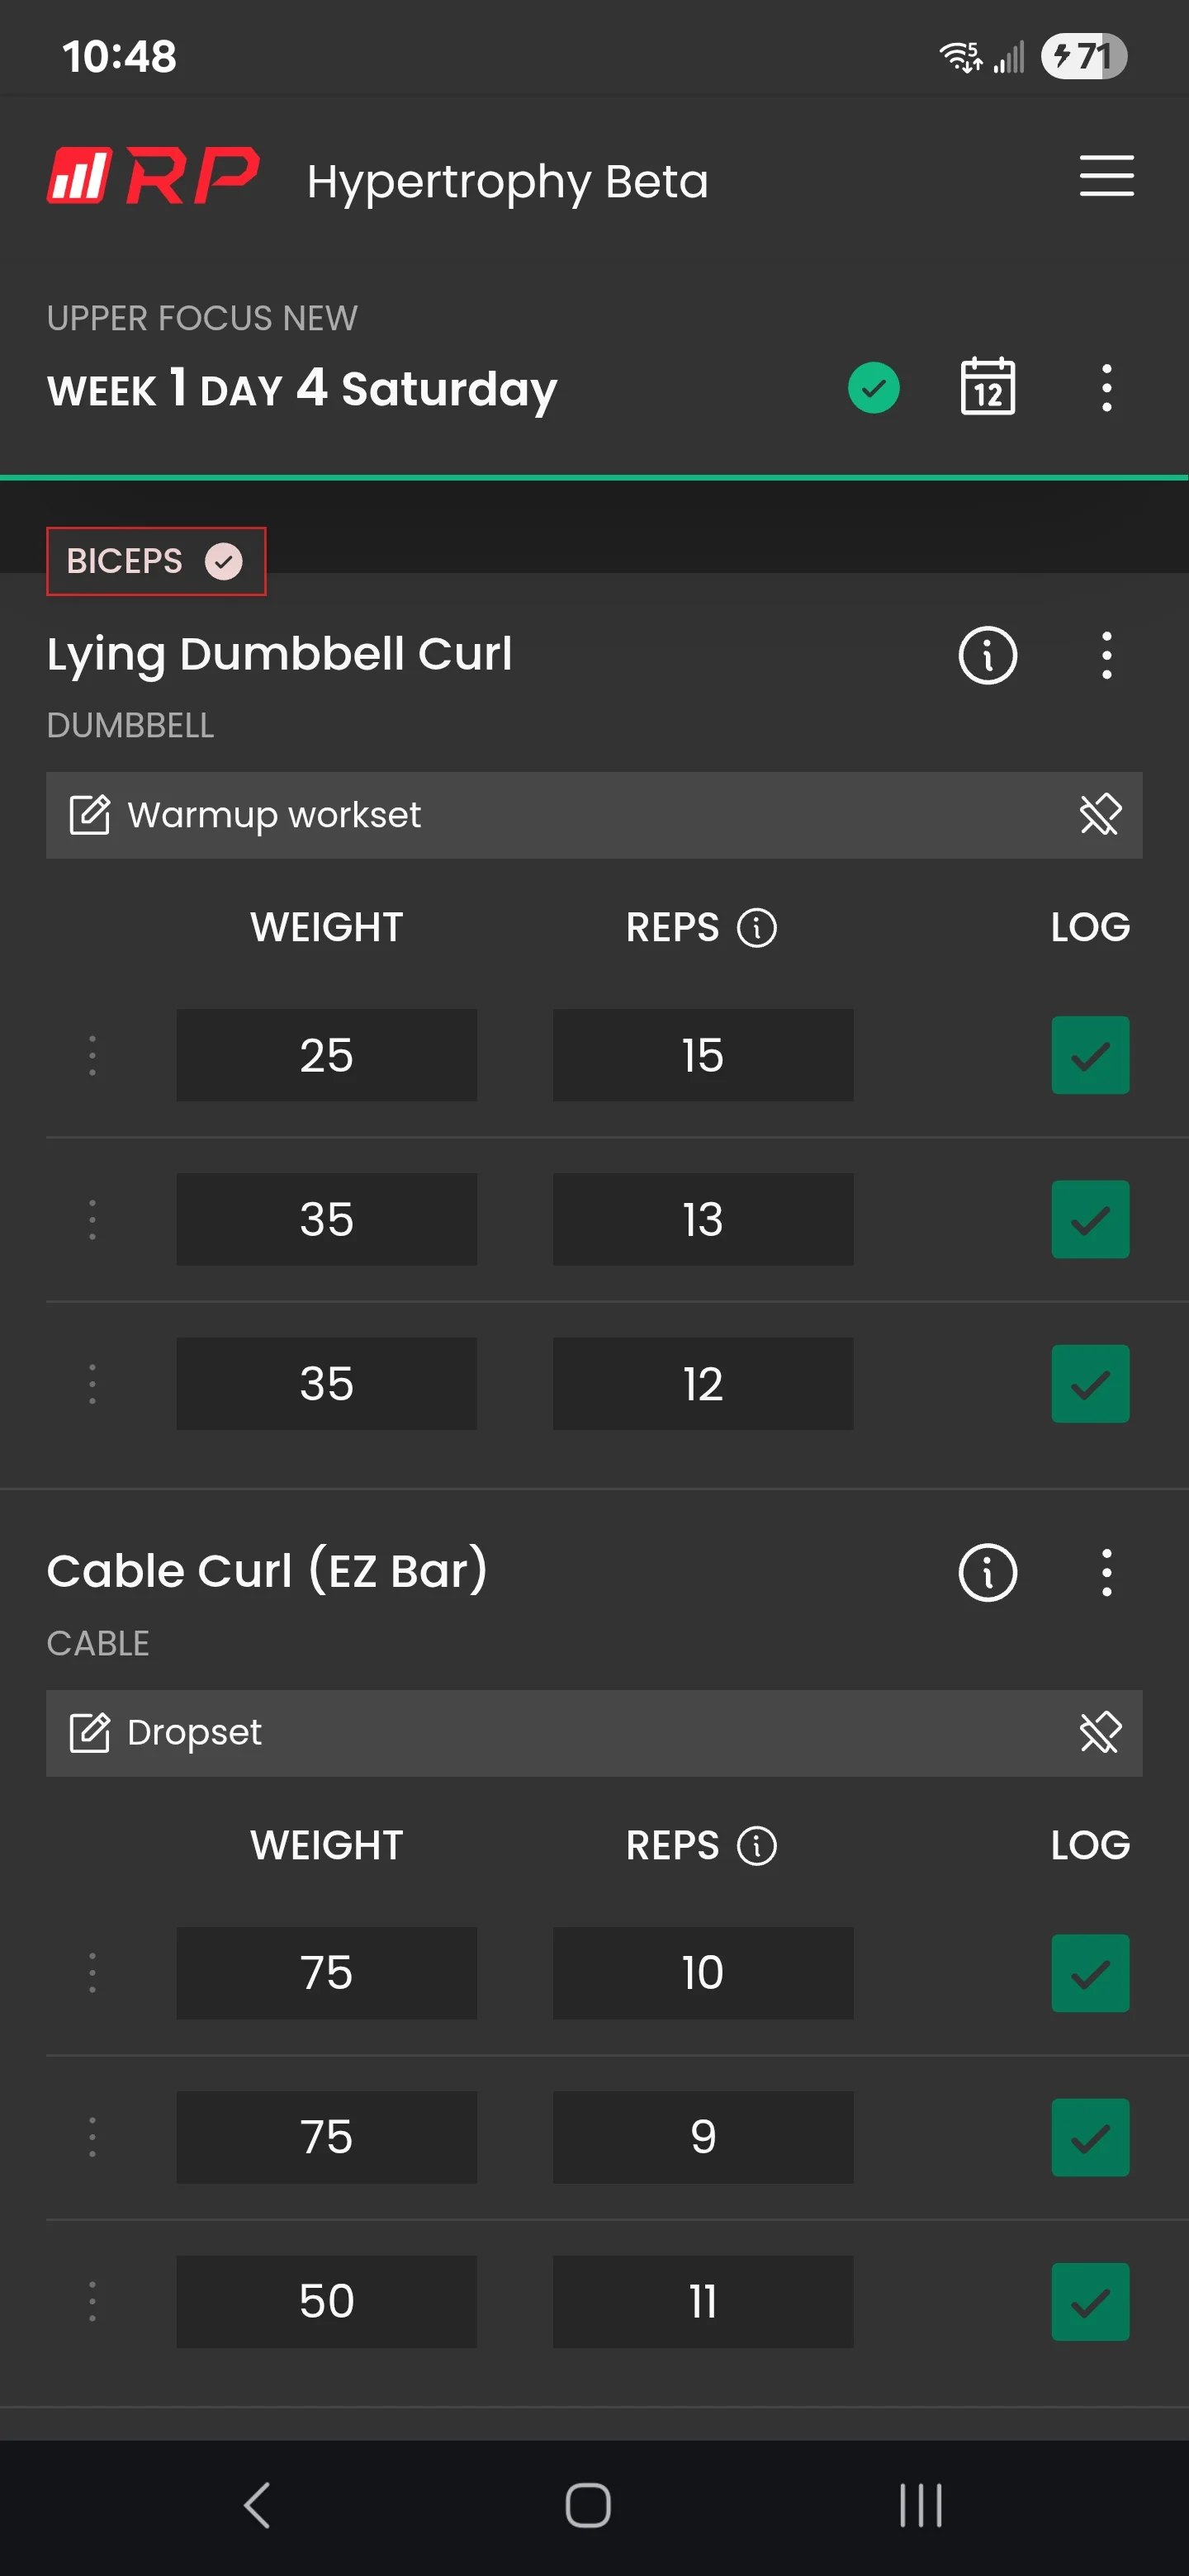Open Cable Curl exercise options menu
The height and width of the screenshot is (2576, 1189).
(x=1106, y=1573)
